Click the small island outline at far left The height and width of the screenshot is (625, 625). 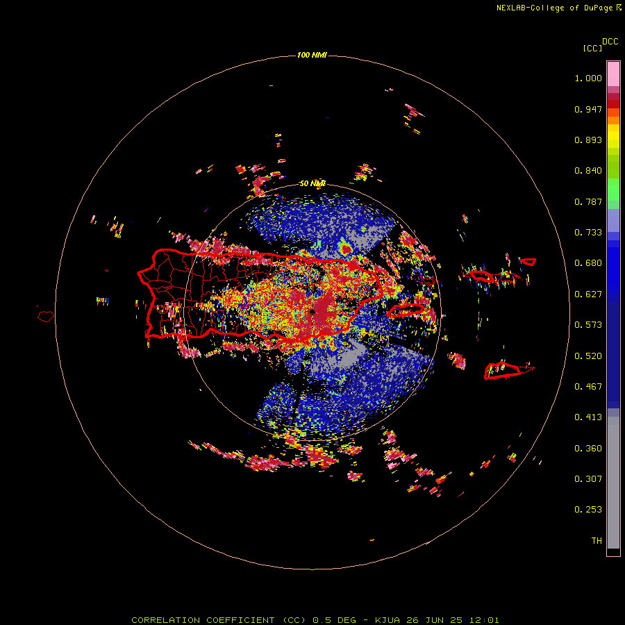coord(46,316)
